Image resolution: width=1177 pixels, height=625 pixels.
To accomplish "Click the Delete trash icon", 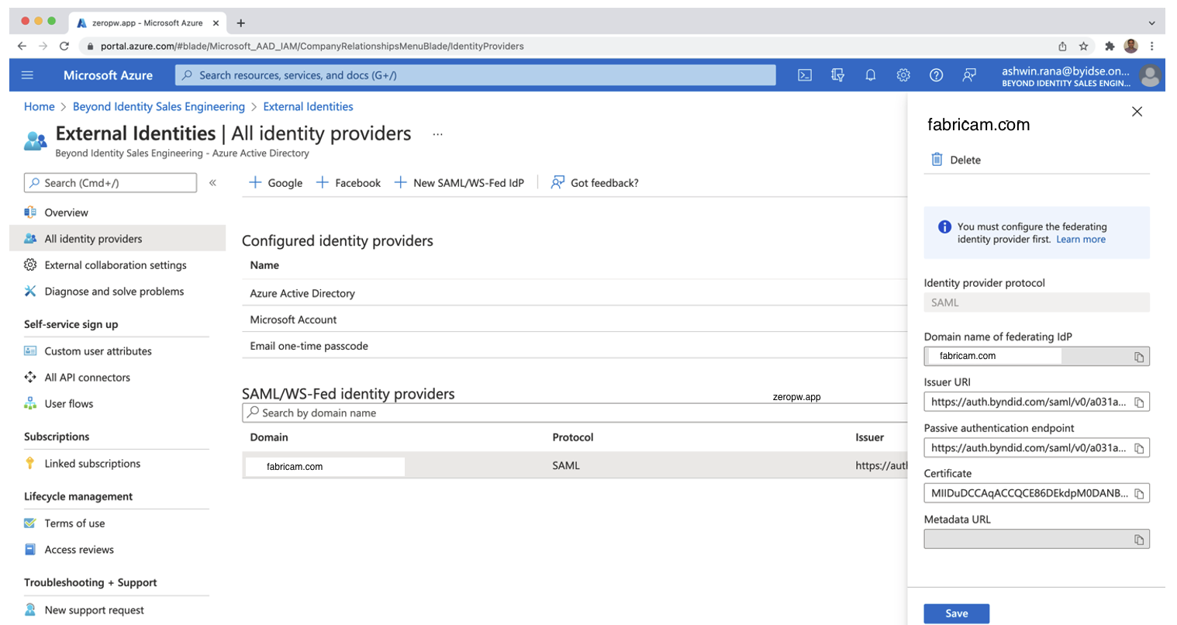I will 937,160.
